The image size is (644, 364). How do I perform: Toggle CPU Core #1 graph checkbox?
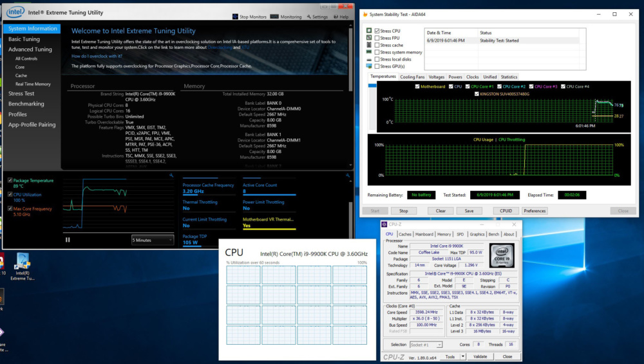point(468,87)
